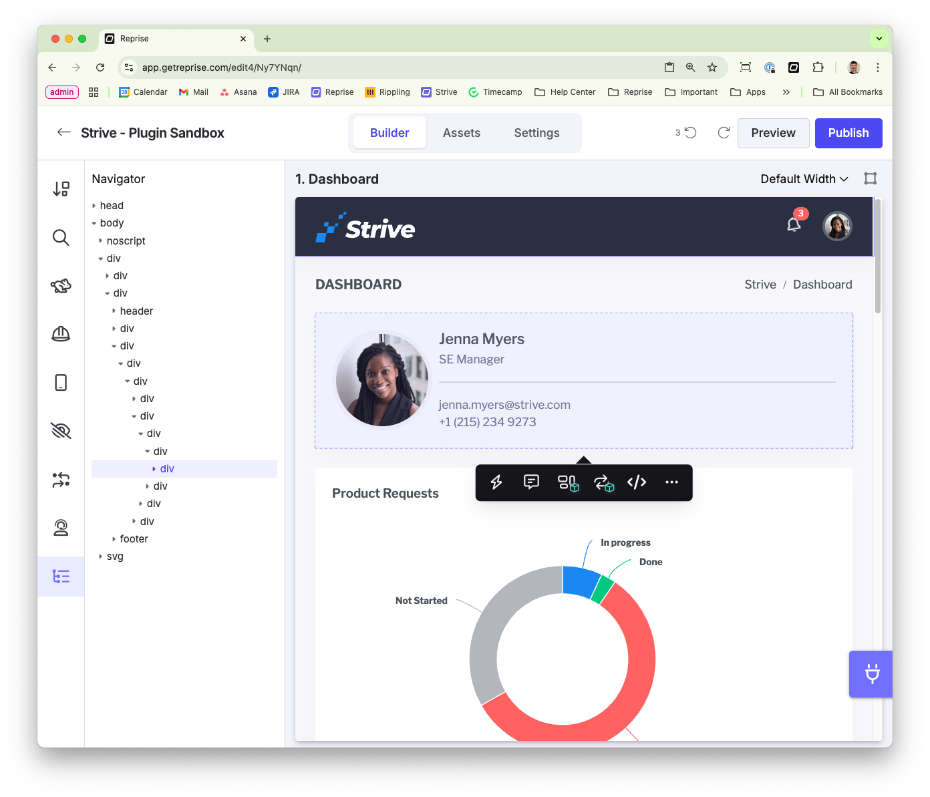The width and height of the screenshot is (930, 797).
Task: Click the Publish button
Action: pyautogui.click(x=848, y=133)
